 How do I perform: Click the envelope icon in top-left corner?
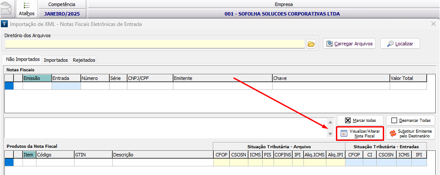(7, 9)
